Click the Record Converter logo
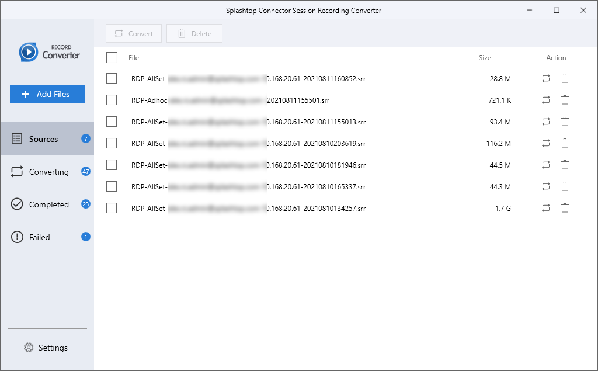Viewport: 598px width, 371px height. (49, 53)
